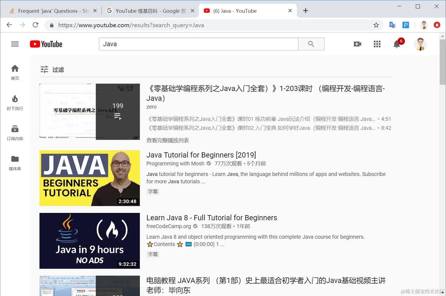Click the 9:32:32 duration badge
This screenshot has width=446, height=296.
[127, 264]
